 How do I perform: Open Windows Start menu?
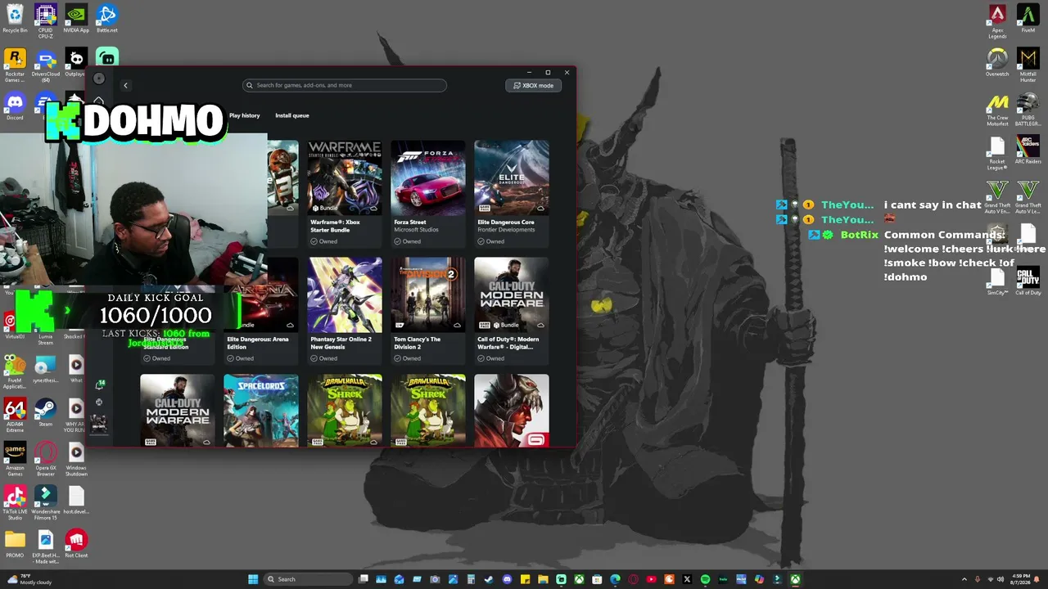pos(253,579)
